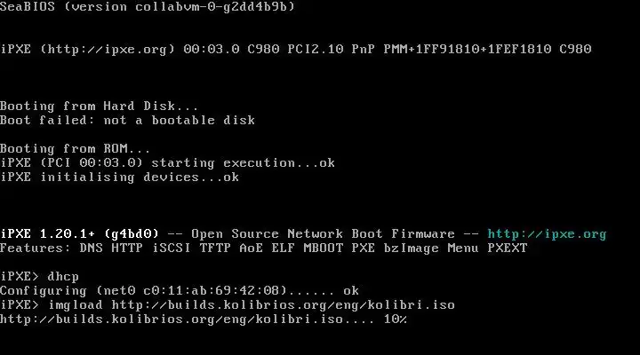
Task: Select the 'Booting from Hard Disk...' text
Action: coord(100,106)
